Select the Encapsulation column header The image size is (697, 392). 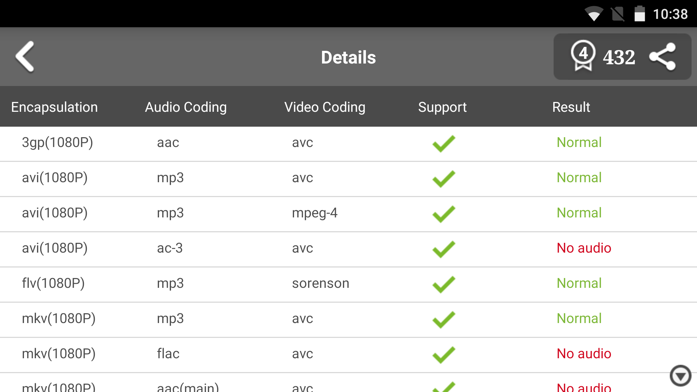click(54, 107)
